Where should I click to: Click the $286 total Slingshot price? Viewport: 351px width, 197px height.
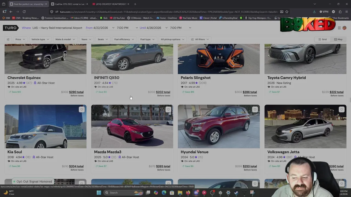pyautogui.click(x=250, y=92)
